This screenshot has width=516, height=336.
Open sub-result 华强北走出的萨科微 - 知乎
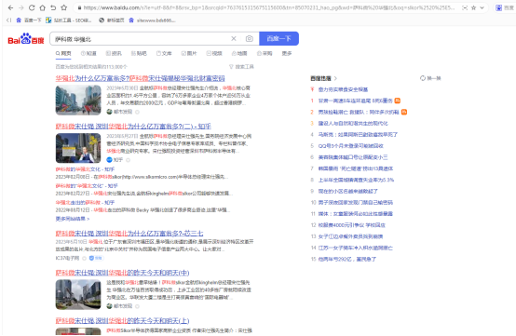(85, 203)
